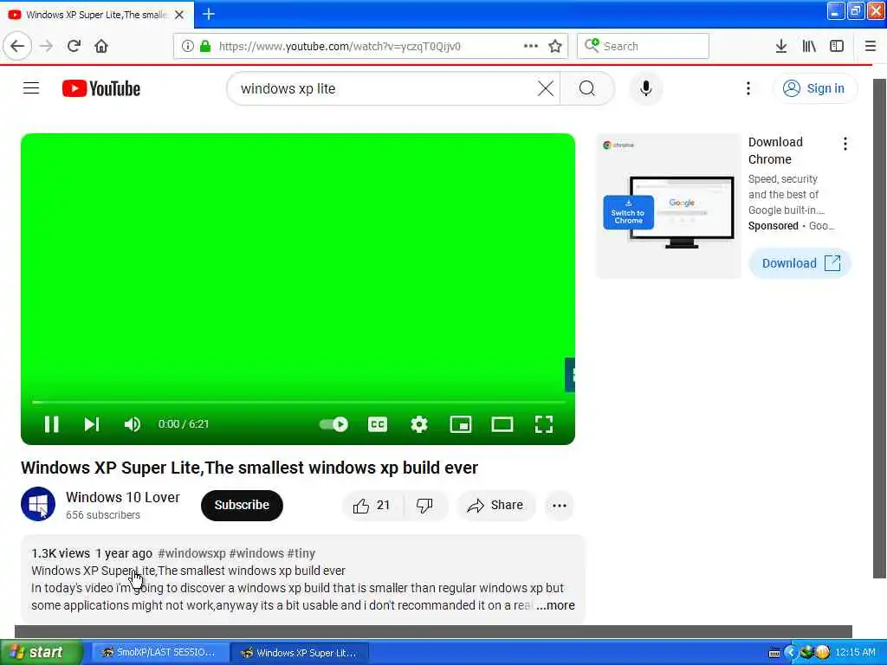887x665 pixels.
Task: Toggle the autoplay switch
Action: point(333,424)
